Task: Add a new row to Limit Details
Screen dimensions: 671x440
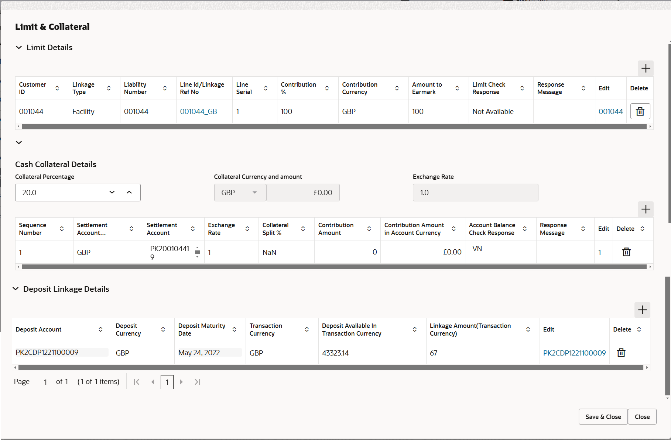Action: 646,68
